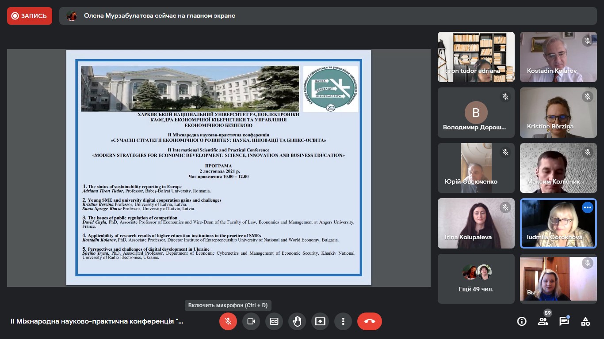Open the meeting details info icon
The width and height of the screenshot is (604, 339).
coord(522,321)
